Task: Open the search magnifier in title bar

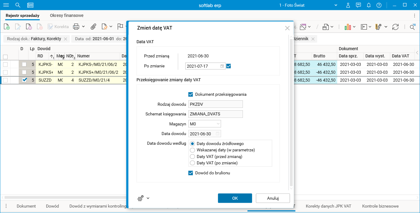Action: point(18,5)
